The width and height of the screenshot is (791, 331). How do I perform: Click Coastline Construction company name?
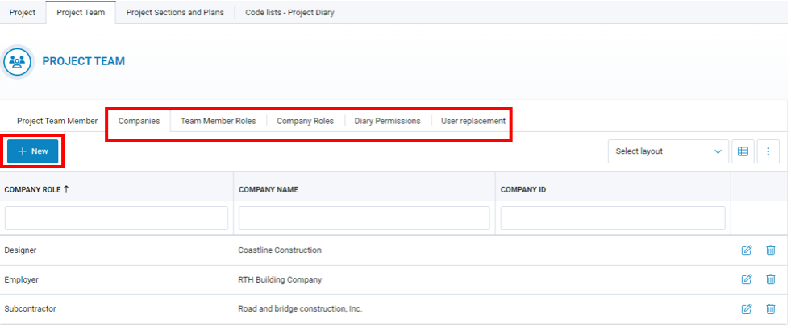280,250
